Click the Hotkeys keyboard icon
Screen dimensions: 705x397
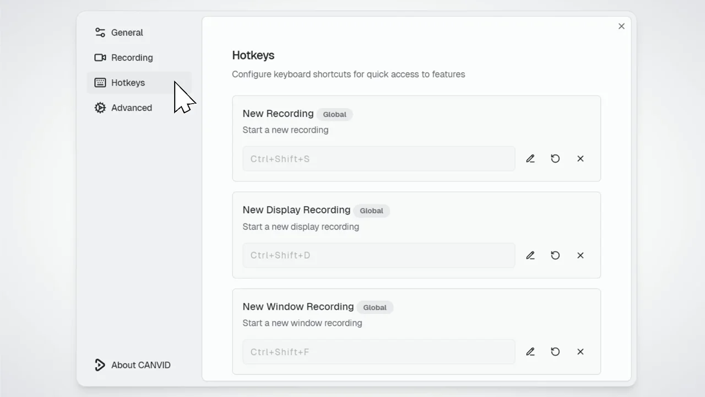(x=100, y=82)
